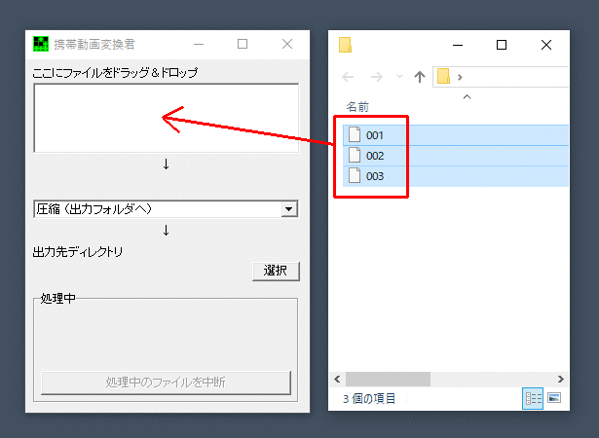Screen dimensions: 599x438
Task: Click the scrollbar right arrow in Explorer
Action: click(x=562, y=378)
